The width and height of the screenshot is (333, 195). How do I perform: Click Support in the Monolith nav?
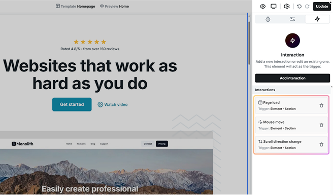click(104, 144)
